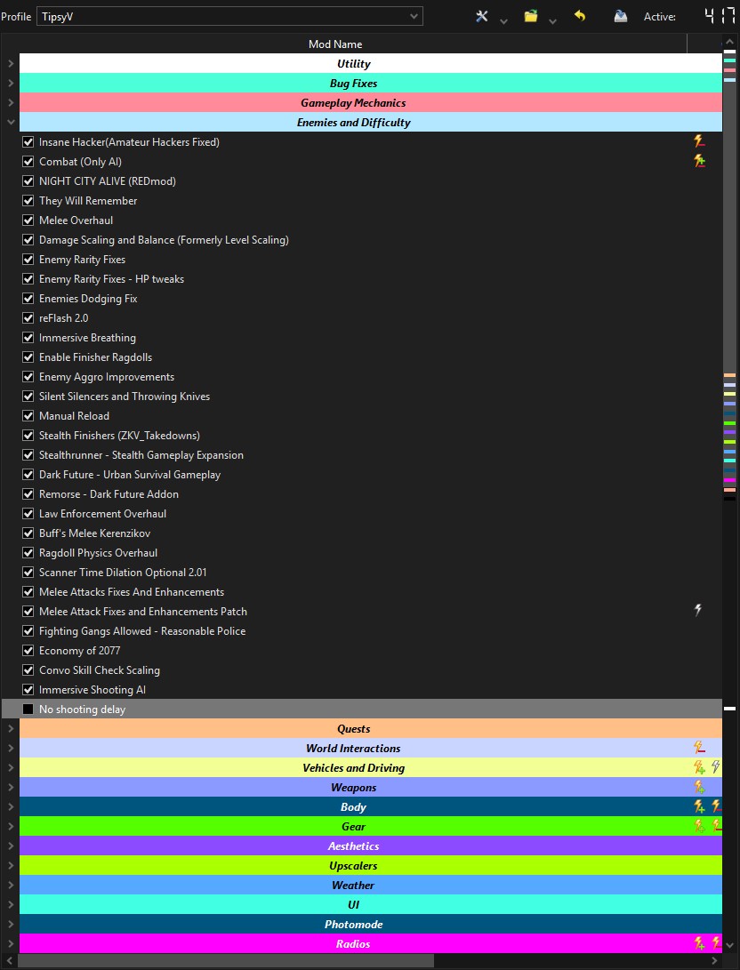Expand the Photomode separator
Viewport: 740px width, 970px height.
[x=11, y=925]
